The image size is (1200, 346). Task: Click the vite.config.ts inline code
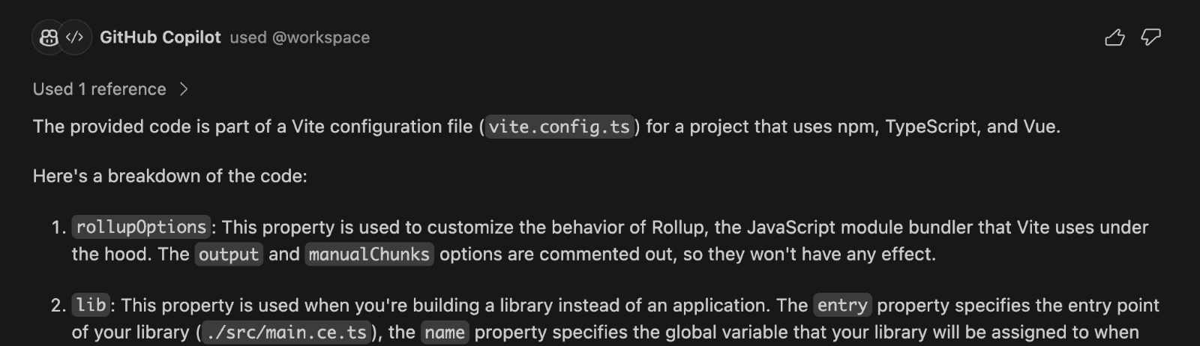(559, 127)
